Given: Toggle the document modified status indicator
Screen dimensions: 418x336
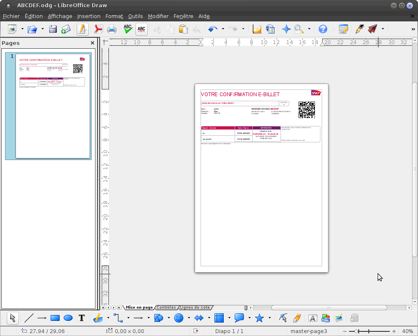Looking at the screenshot, I should coord(196,331).
